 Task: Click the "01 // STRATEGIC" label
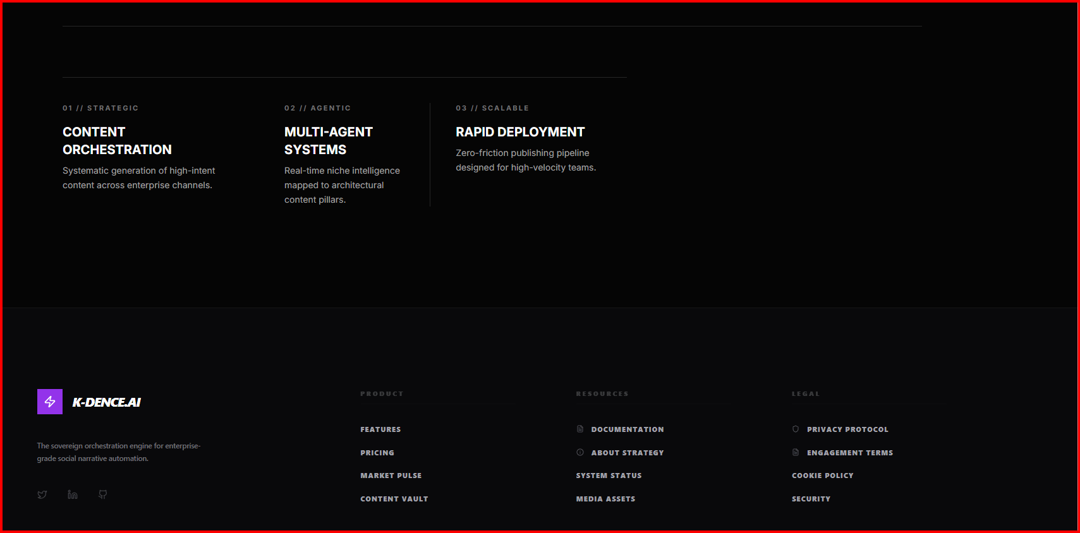(x=100, y=108)
